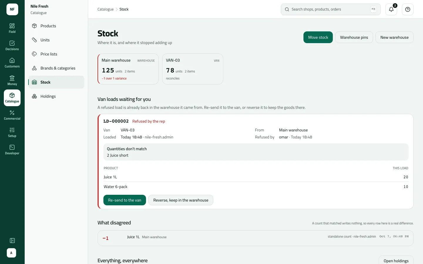Create a New warehouse

tap(395, 37)
